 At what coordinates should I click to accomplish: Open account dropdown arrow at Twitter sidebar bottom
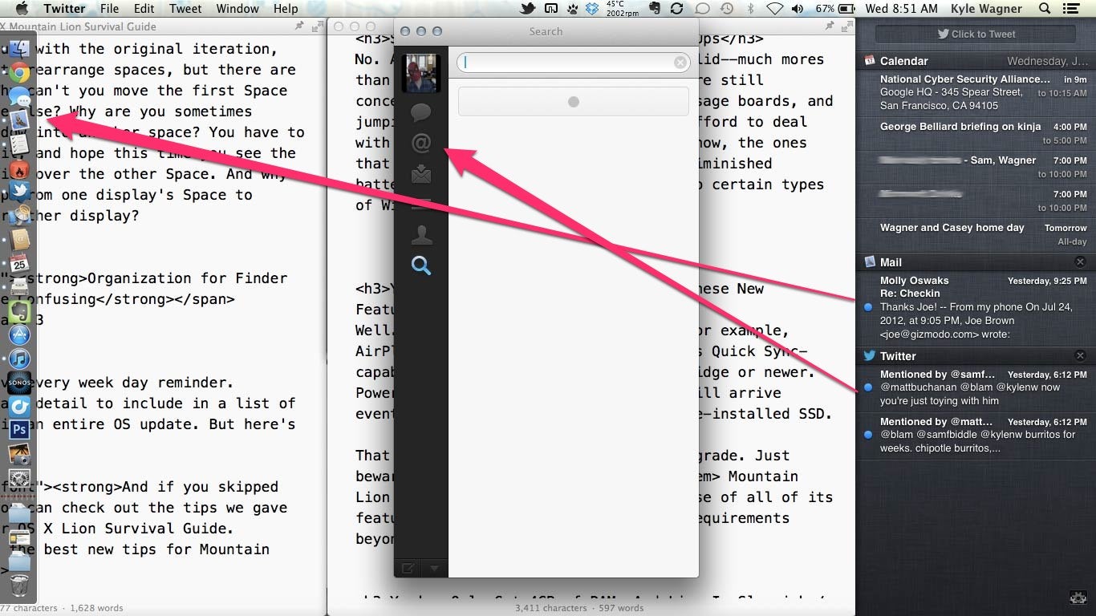coord(434,569)
